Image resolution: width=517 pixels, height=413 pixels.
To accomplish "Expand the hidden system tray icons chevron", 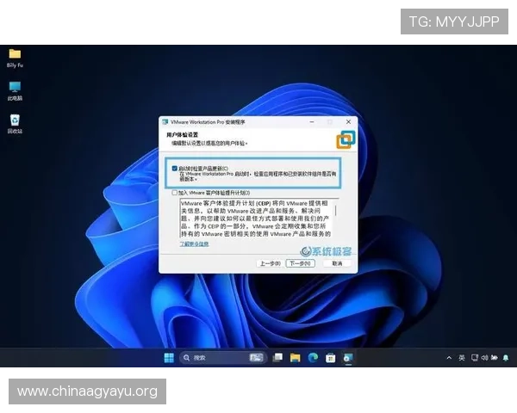I will click(449, 358).
